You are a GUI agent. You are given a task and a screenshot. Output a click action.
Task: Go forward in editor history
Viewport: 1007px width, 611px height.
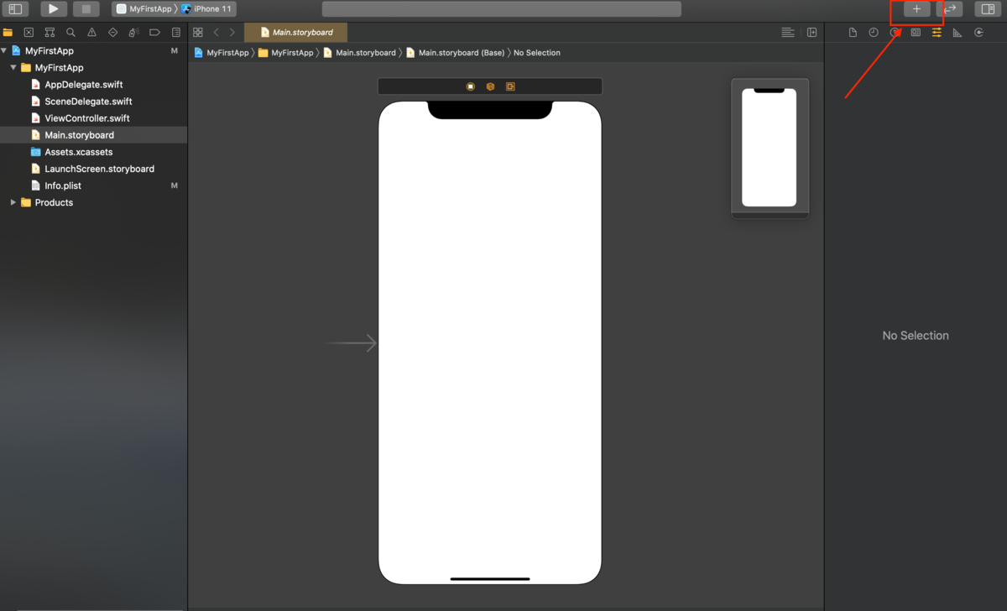click(232, 33)
